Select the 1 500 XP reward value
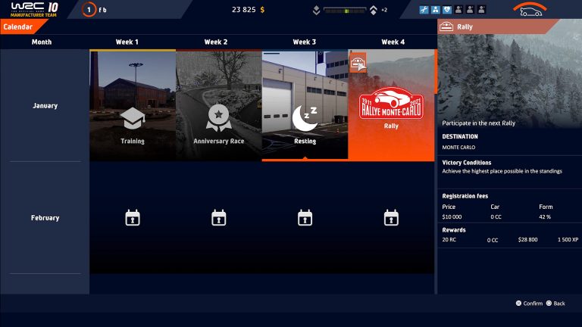The width and height of the screenshot is (582, 327). click(568, 239)
